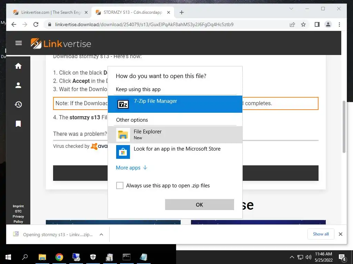Open Windows Security shield in taskbar
Image resolution: width=353 pixels, height=264 pixels.
pyautogui.click(x=93, y=257)
